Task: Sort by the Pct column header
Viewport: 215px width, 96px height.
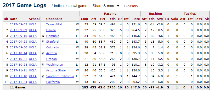Action: click(103, 19)
